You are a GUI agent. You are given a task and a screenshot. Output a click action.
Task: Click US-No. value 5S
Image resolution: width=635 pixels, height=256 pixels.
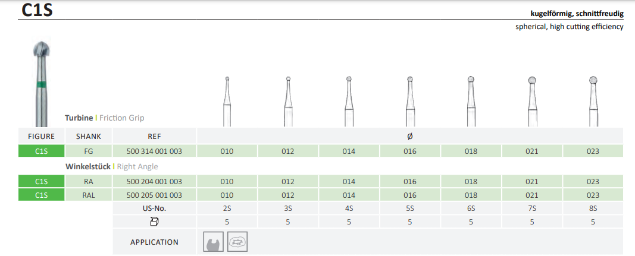[x=410, y=208]
